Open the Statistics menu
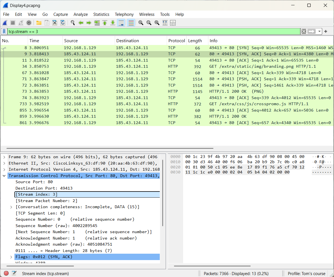The height and width of the screenshot is (277, 334). (x=101, y=14)
